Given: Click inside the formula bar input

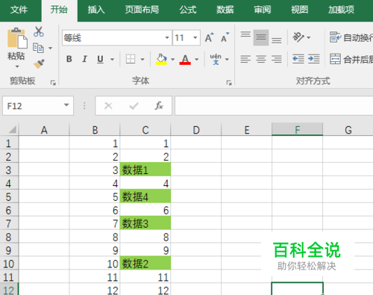Looking at the screenshot, I should pyautogui.click(x=274, y=106).
